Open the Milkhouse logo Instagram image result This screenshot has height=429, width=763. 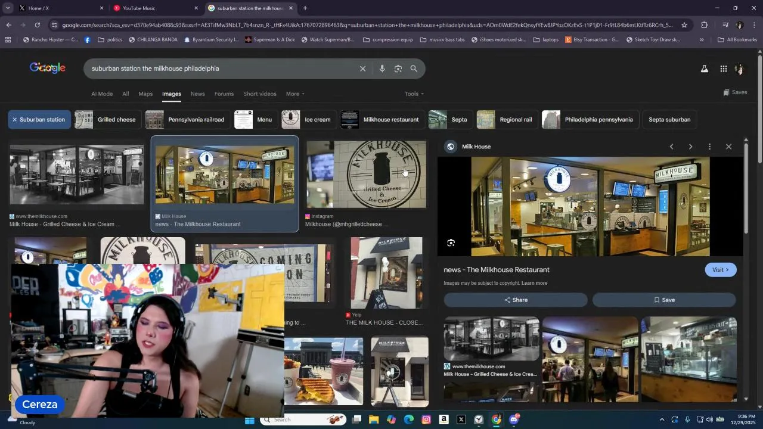pyautogui.click(x=366, y=175)
